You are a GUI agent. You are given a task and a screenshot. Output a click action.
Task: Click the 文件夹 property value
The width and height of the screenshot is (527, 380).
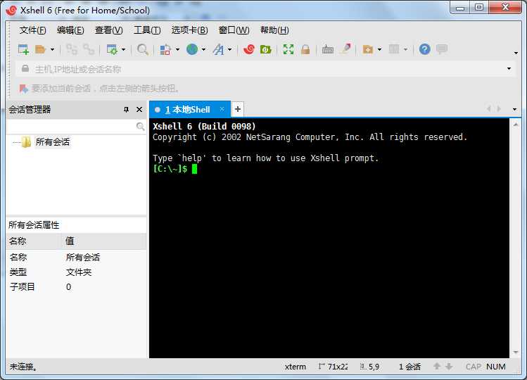[79, 272]
